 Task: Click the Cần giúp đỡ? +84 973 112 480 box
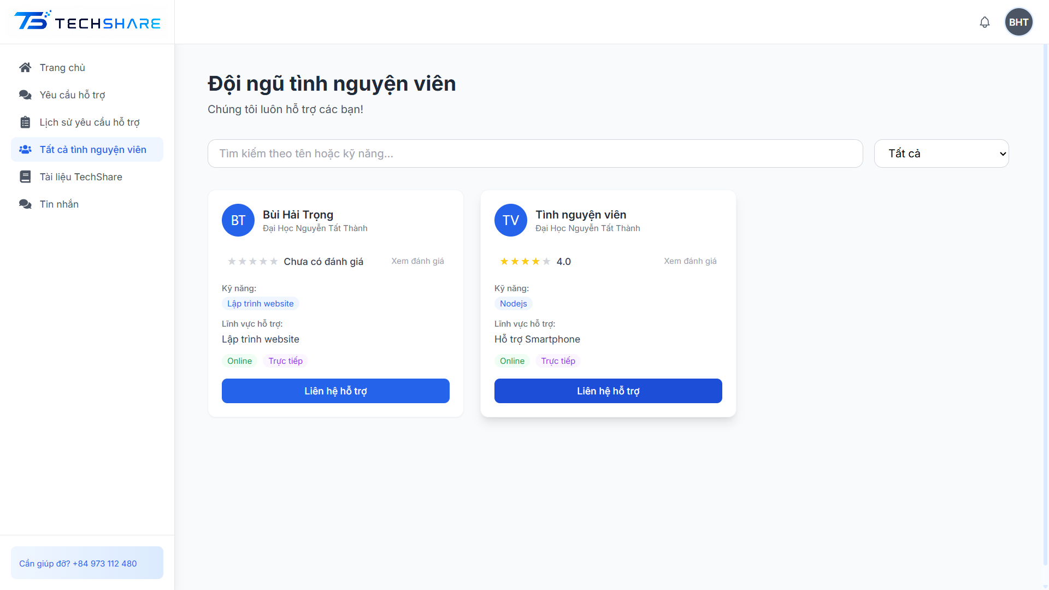[87, 563]
